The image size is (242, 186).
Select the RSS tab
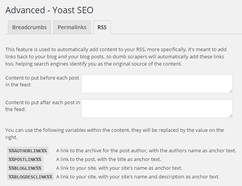pos(102,27)
